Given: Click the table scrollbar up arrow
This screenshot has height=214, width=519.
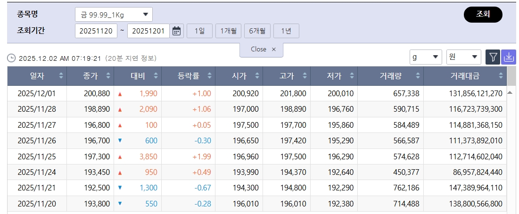Looking at the screenshot, I should click(x=510, y=93).
